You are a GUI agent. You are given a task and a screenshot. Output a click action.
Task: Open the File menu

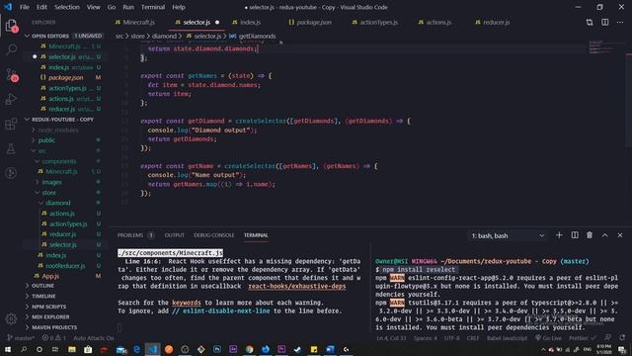point(25,7)
